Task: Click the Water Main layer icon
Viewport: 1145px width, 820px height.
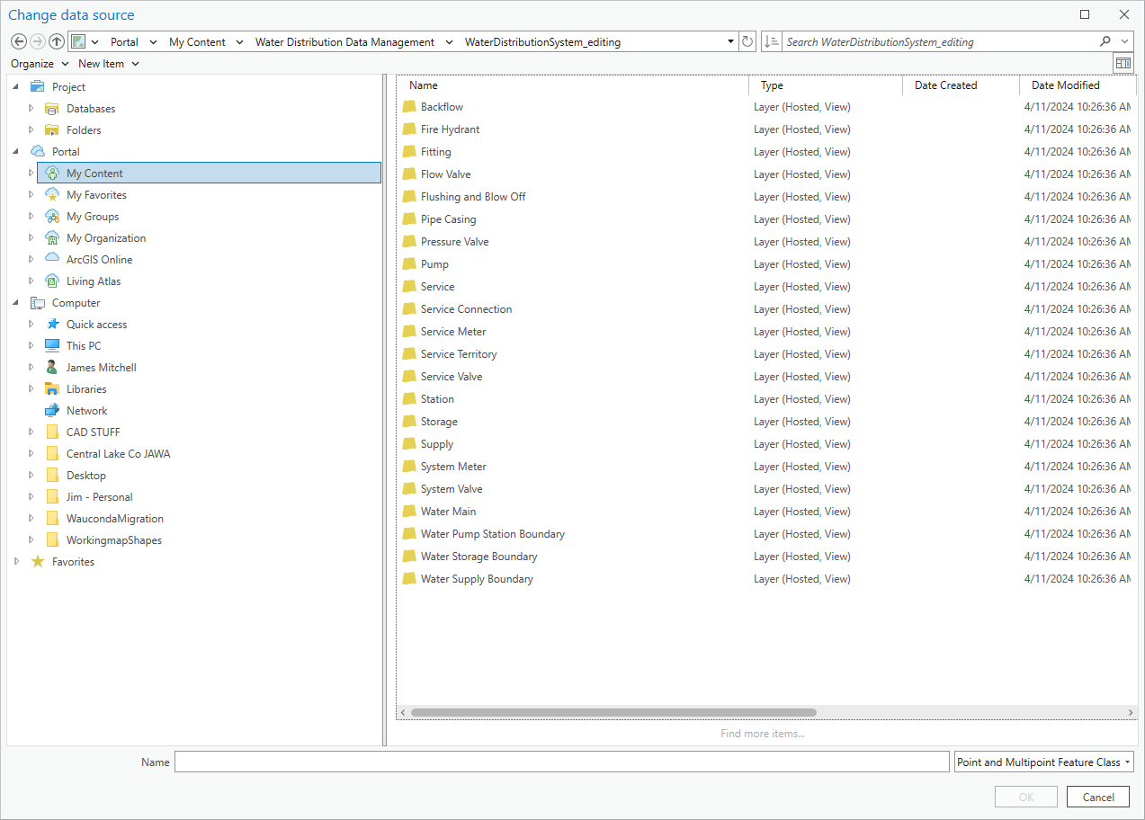Action: (x=409, y=512)
